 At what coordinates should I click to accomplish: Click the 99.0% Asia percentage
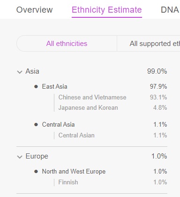(157, 71)
